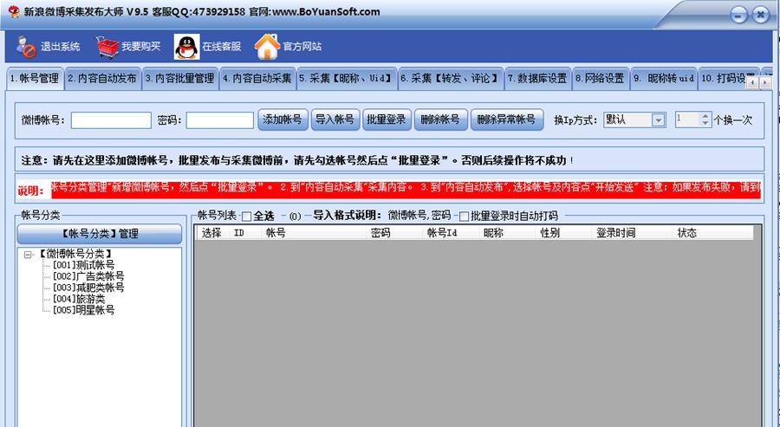Increase the IP switch count spinner
Image resolution: width=780 pixels, height=427 pixels.
706,116
